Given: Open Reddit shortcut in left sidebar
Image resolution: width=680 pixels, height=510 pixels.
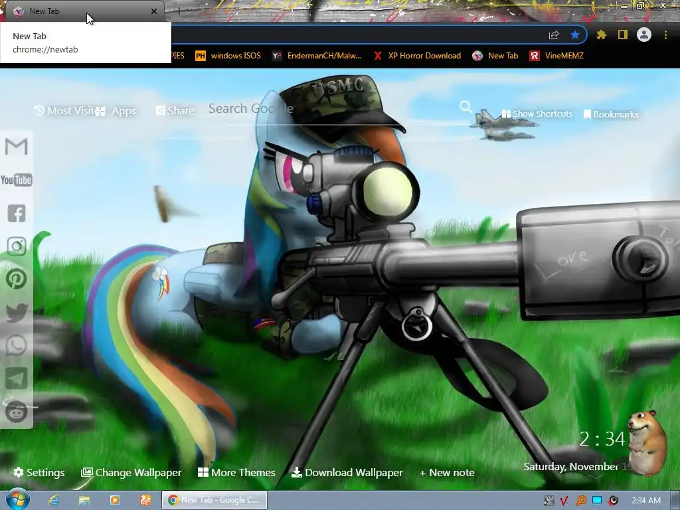Looking at the screenshot, I should click(17, 412).
